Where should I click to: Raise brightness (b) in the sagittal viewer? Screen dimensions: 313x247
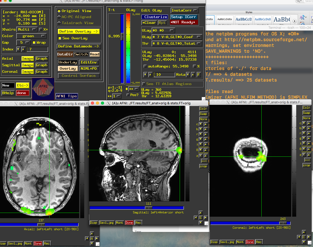tap(205, 129)
